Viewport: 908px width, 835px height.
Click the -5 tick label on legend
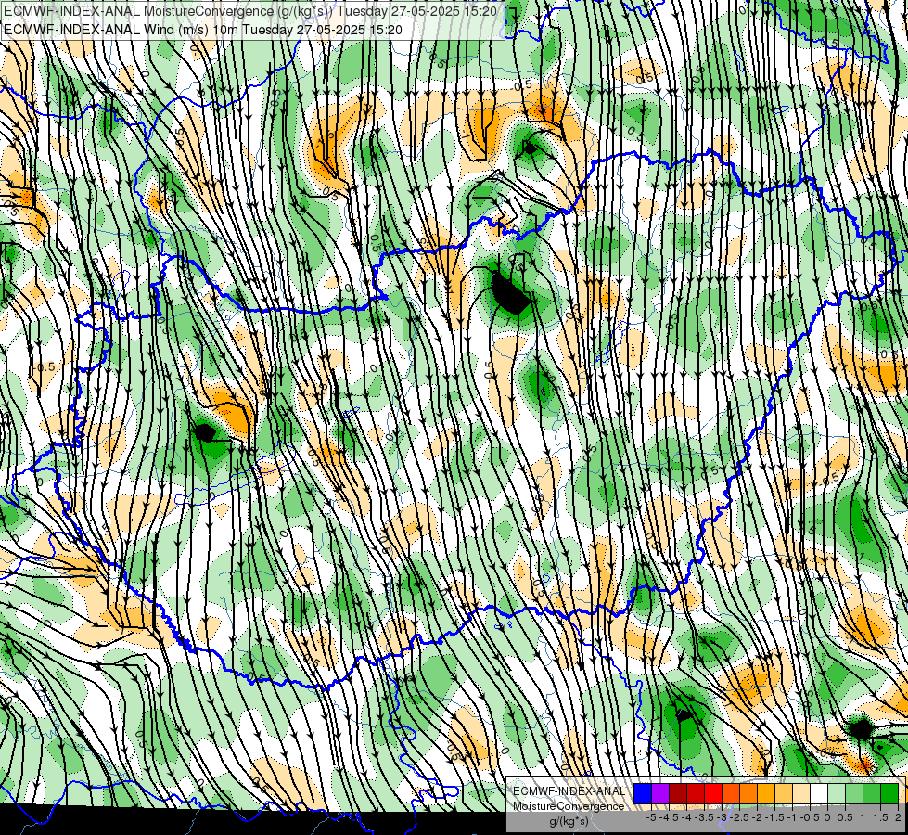click(x=651, y=817)
